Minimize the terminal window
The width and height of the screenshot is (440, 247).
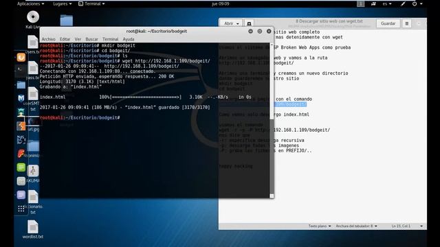(x=250, y=32)
